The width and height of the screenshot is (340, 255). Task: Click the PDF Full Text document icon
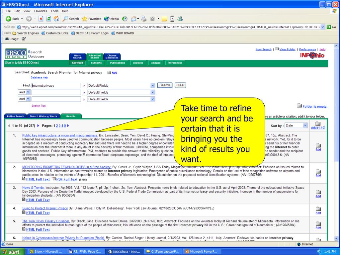54,179
